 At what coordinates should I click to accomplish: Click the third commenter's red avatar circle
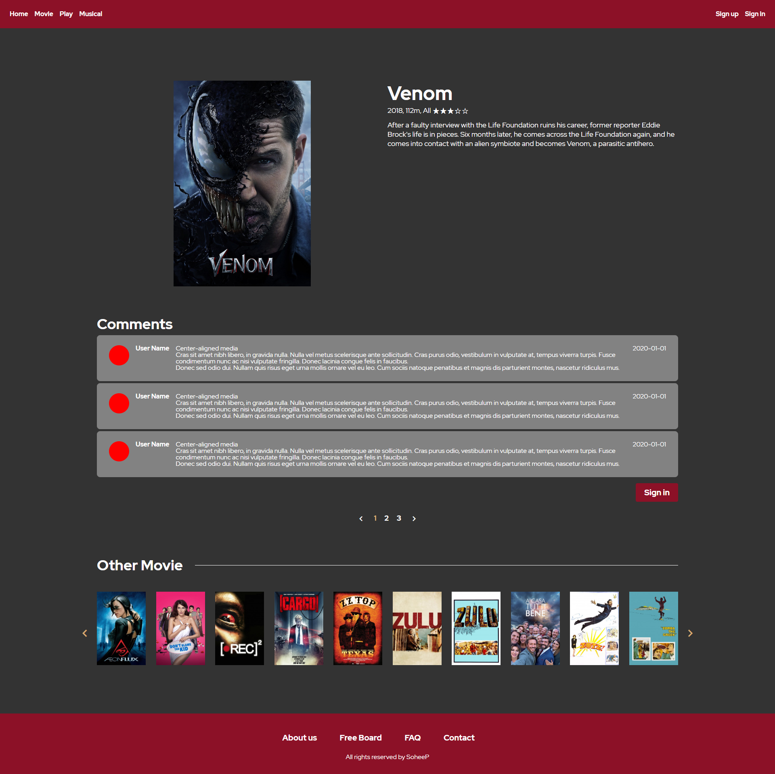(x=119, y=451)
